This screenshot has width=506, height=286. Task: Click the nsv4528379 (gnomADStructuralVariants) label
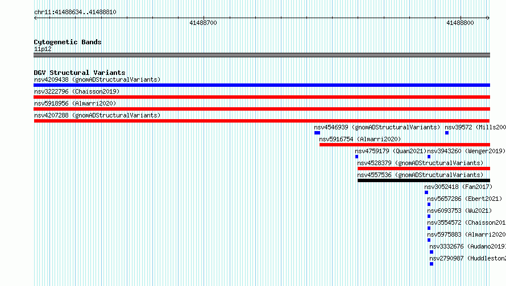[x=420, y=163]
